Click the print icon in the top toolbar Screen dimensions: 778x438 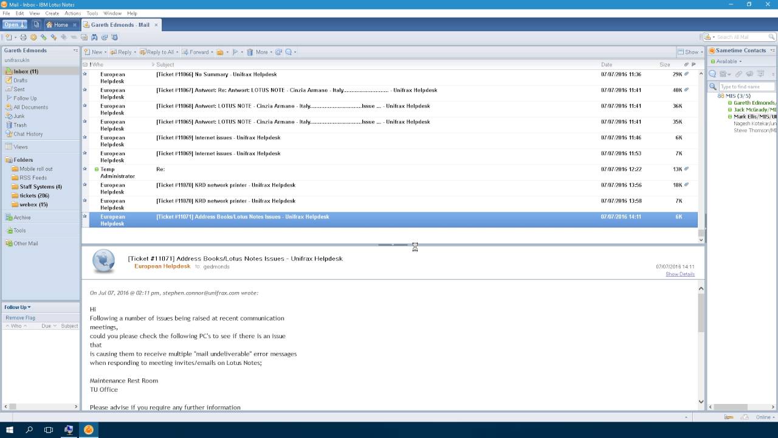[x=23, y=37]
